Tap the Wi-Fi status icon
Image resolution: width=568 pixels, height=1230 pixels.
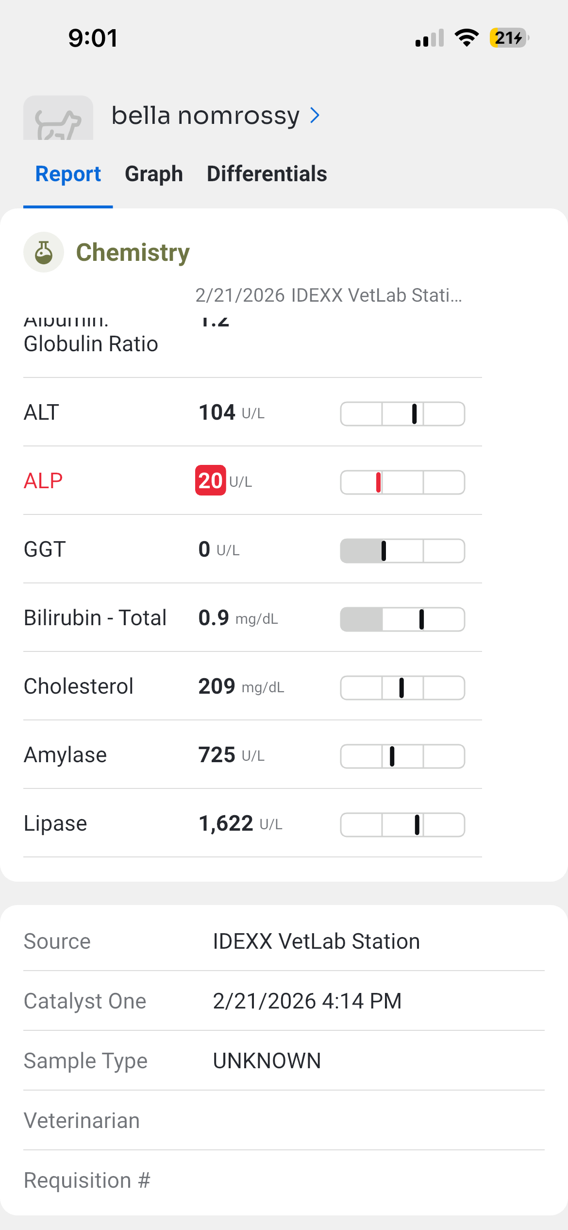(x=467, y=38)
